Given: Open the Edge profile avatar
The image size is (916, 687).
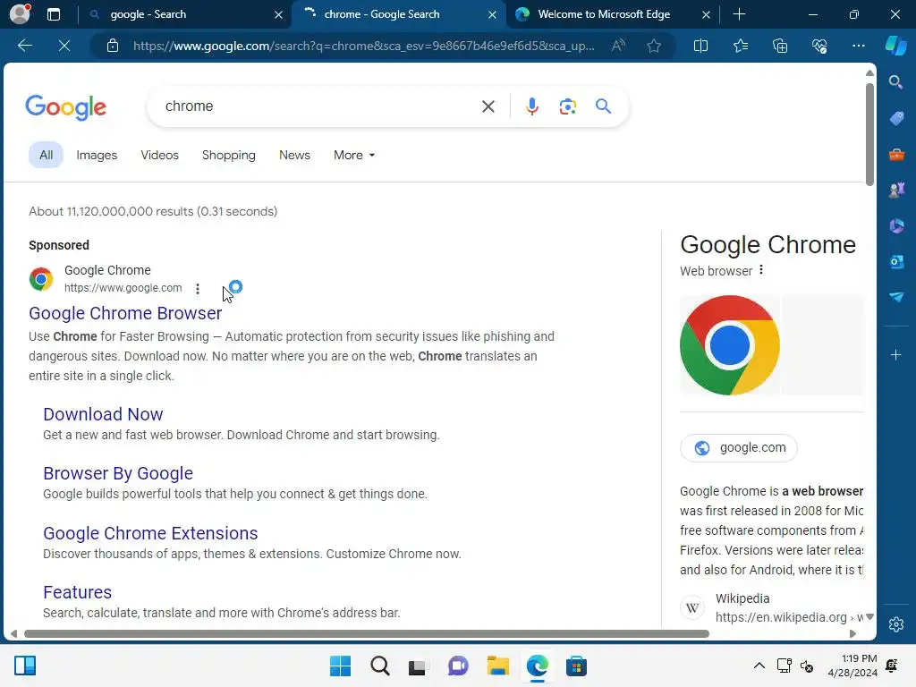Looking at the screenshot, I should [20, 13].
